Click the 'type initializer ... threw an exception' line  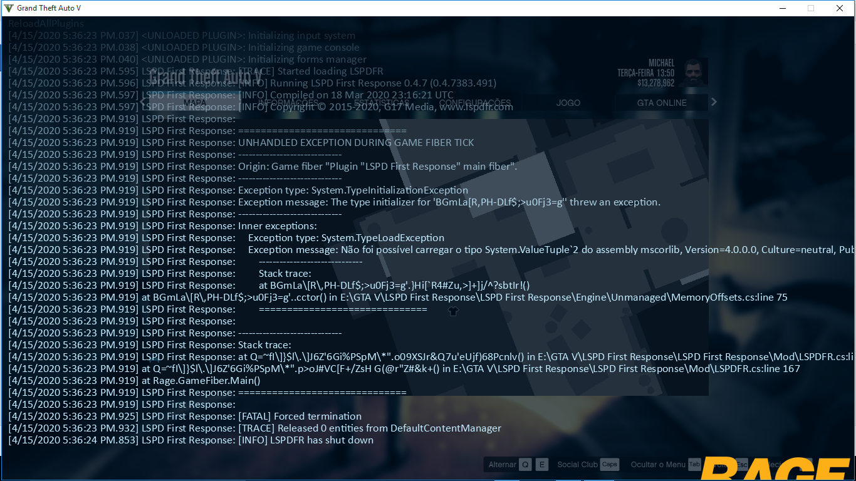[335, 202]
